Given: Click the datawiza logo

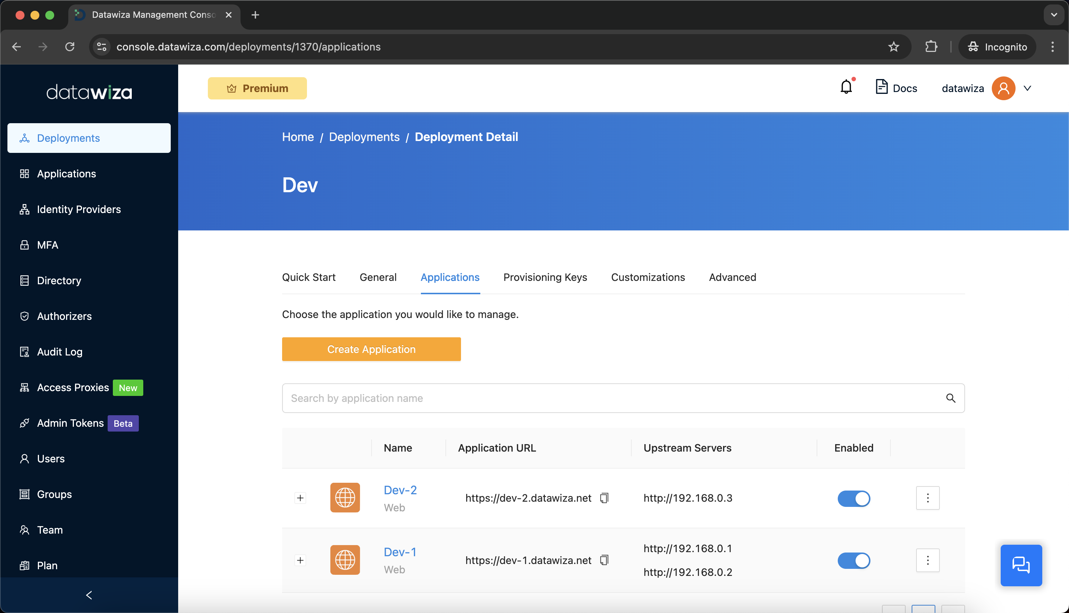Looking at the screenshot, I should tap(89, 91).
